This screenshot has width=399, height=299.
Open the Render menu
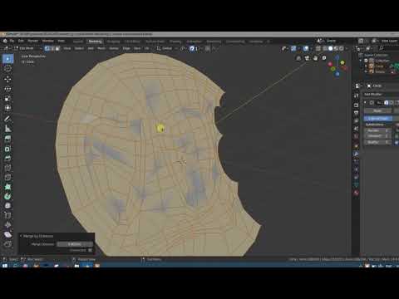(32, 41)
